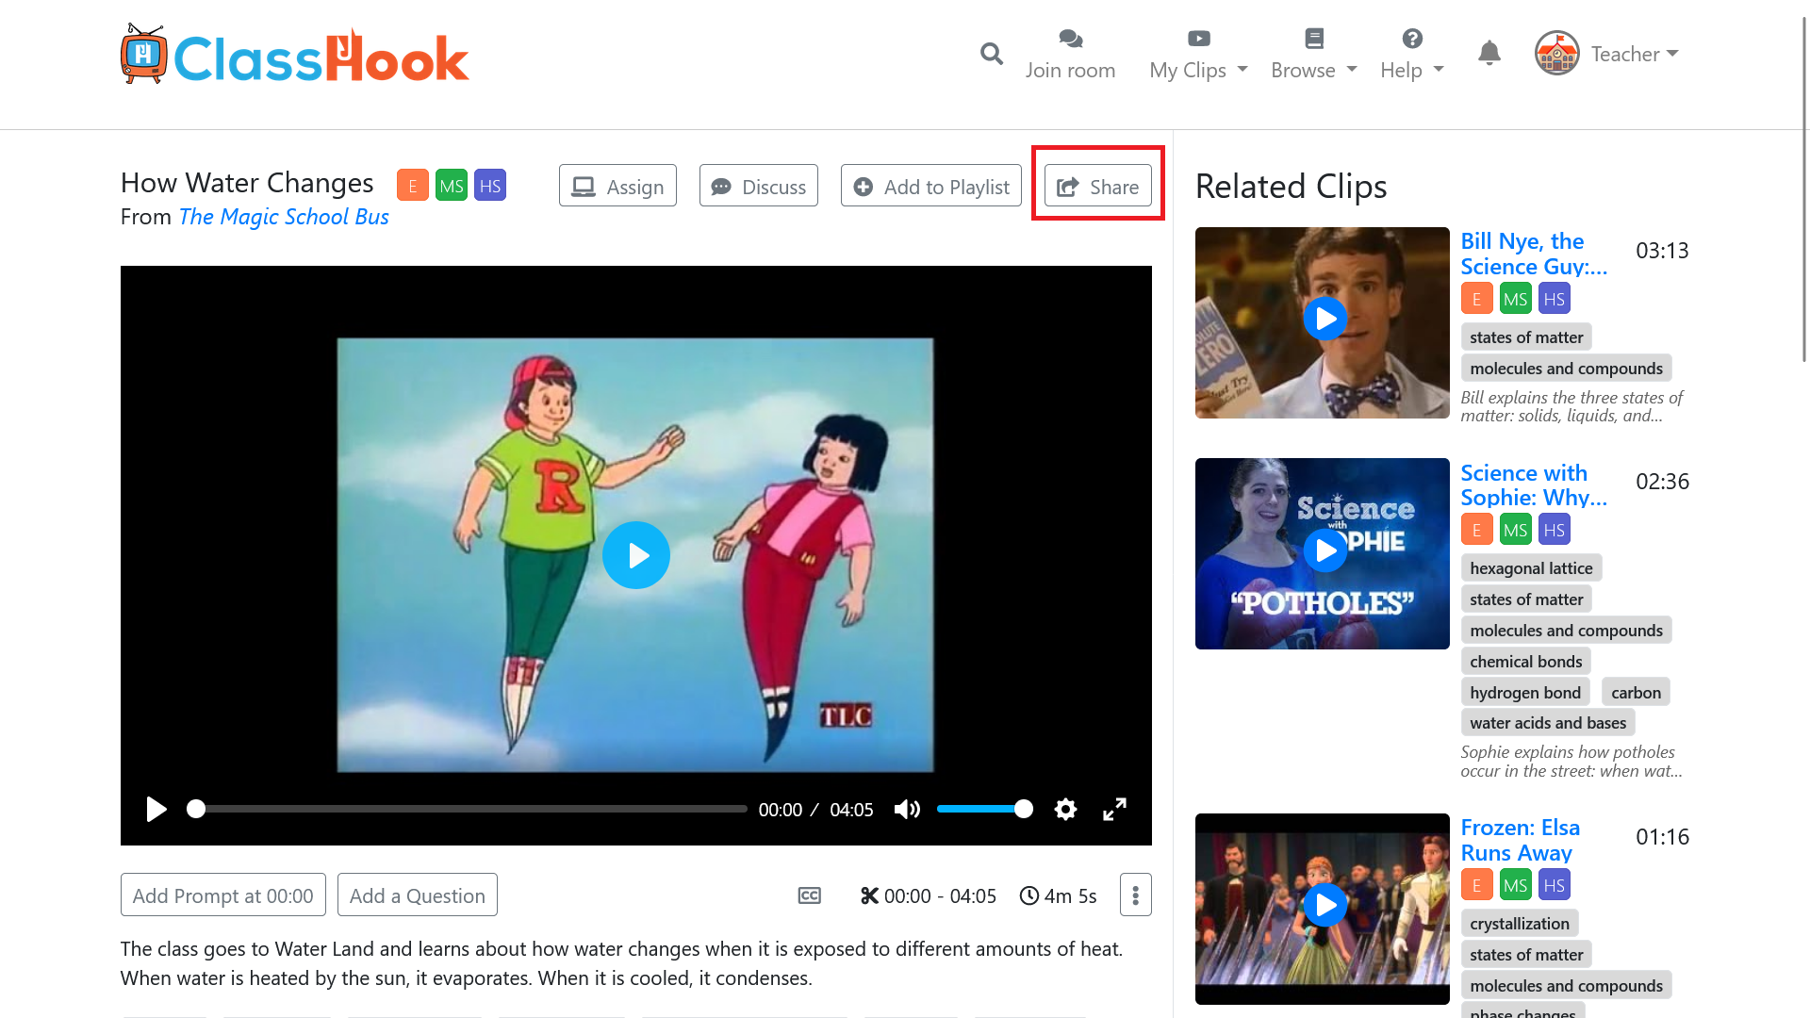This screenshot has width=1810, height=1018.
Task: Play the Bill Nye related clip thumbnail
Action: pyautogui.click(x=1322, y=322)
